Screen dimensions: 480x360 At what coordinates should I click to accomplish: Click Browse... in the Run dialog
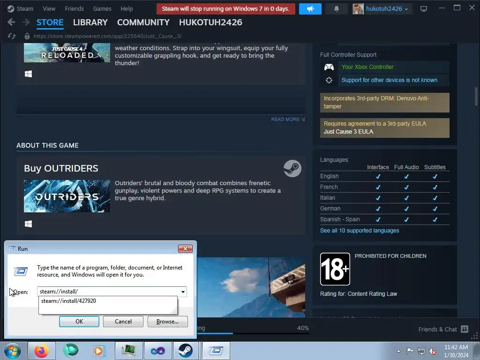click(167, 322)
